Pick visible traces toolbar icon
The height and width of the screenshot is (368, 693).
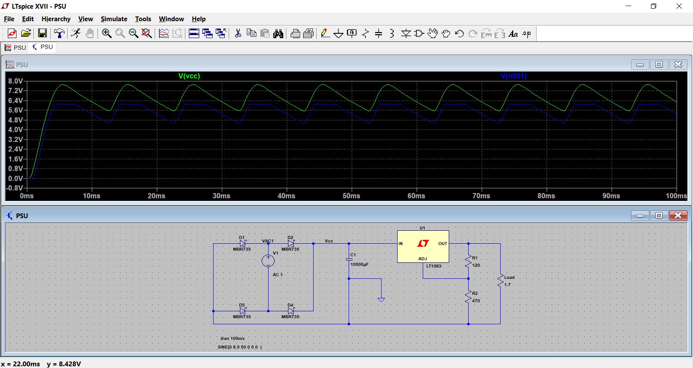point(164,33)
